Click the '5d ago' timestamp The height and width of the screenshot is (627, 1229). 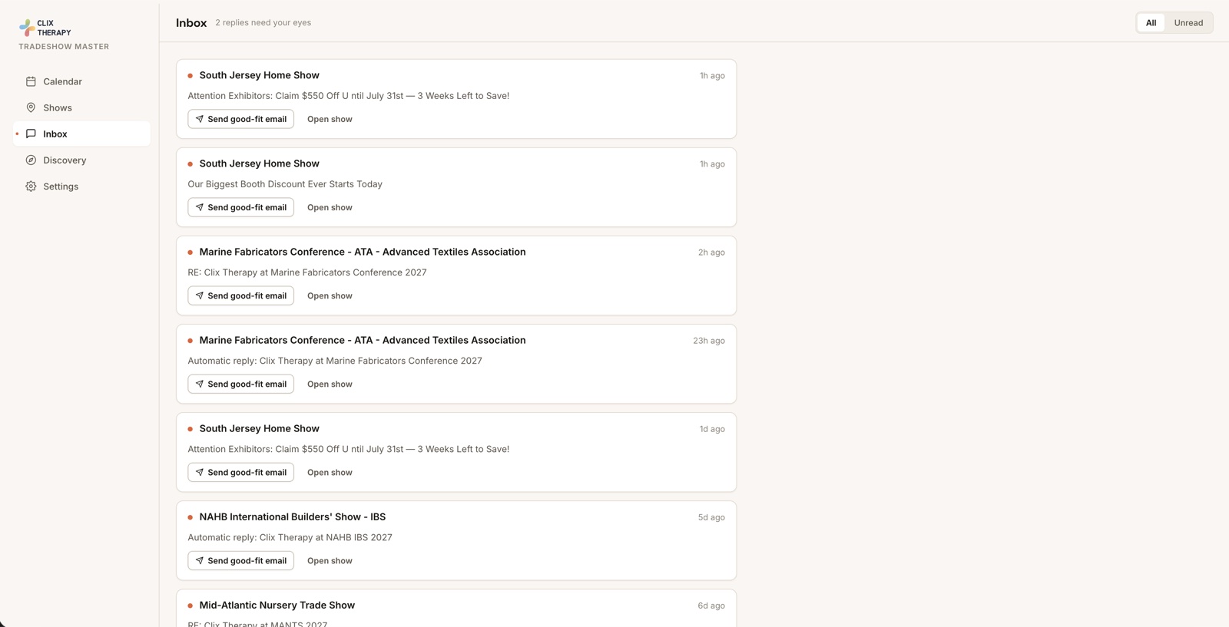coord(711,517)
